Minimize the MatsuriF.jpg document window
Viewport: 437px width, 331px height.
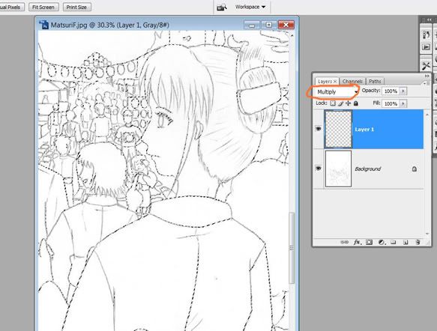pos(252,25)
